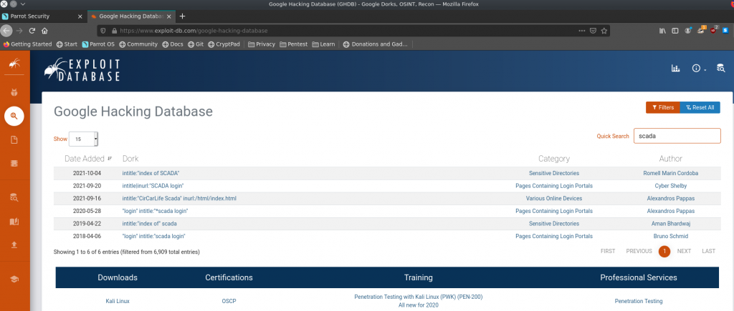Toggle the Firefox sidebar view icon
Image resolution: width=734 pixels, height=311 pixels.
coord(675,31)
